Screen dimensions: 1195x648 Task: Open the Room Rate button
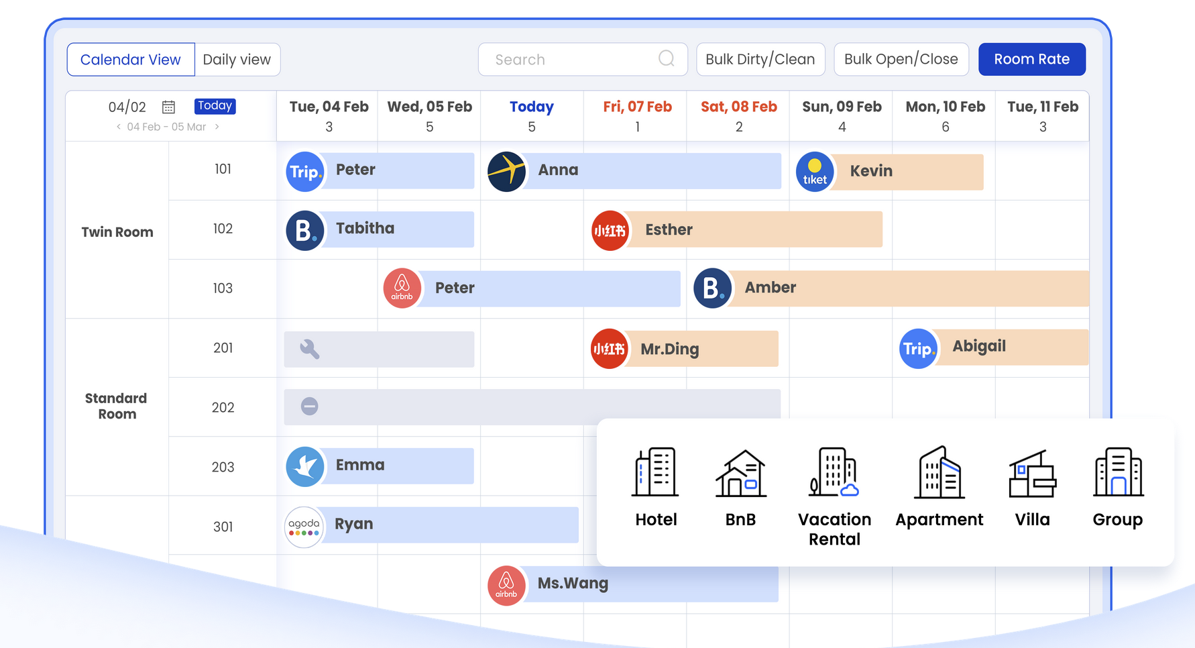pyautogui.click(x=1031, y=60)
